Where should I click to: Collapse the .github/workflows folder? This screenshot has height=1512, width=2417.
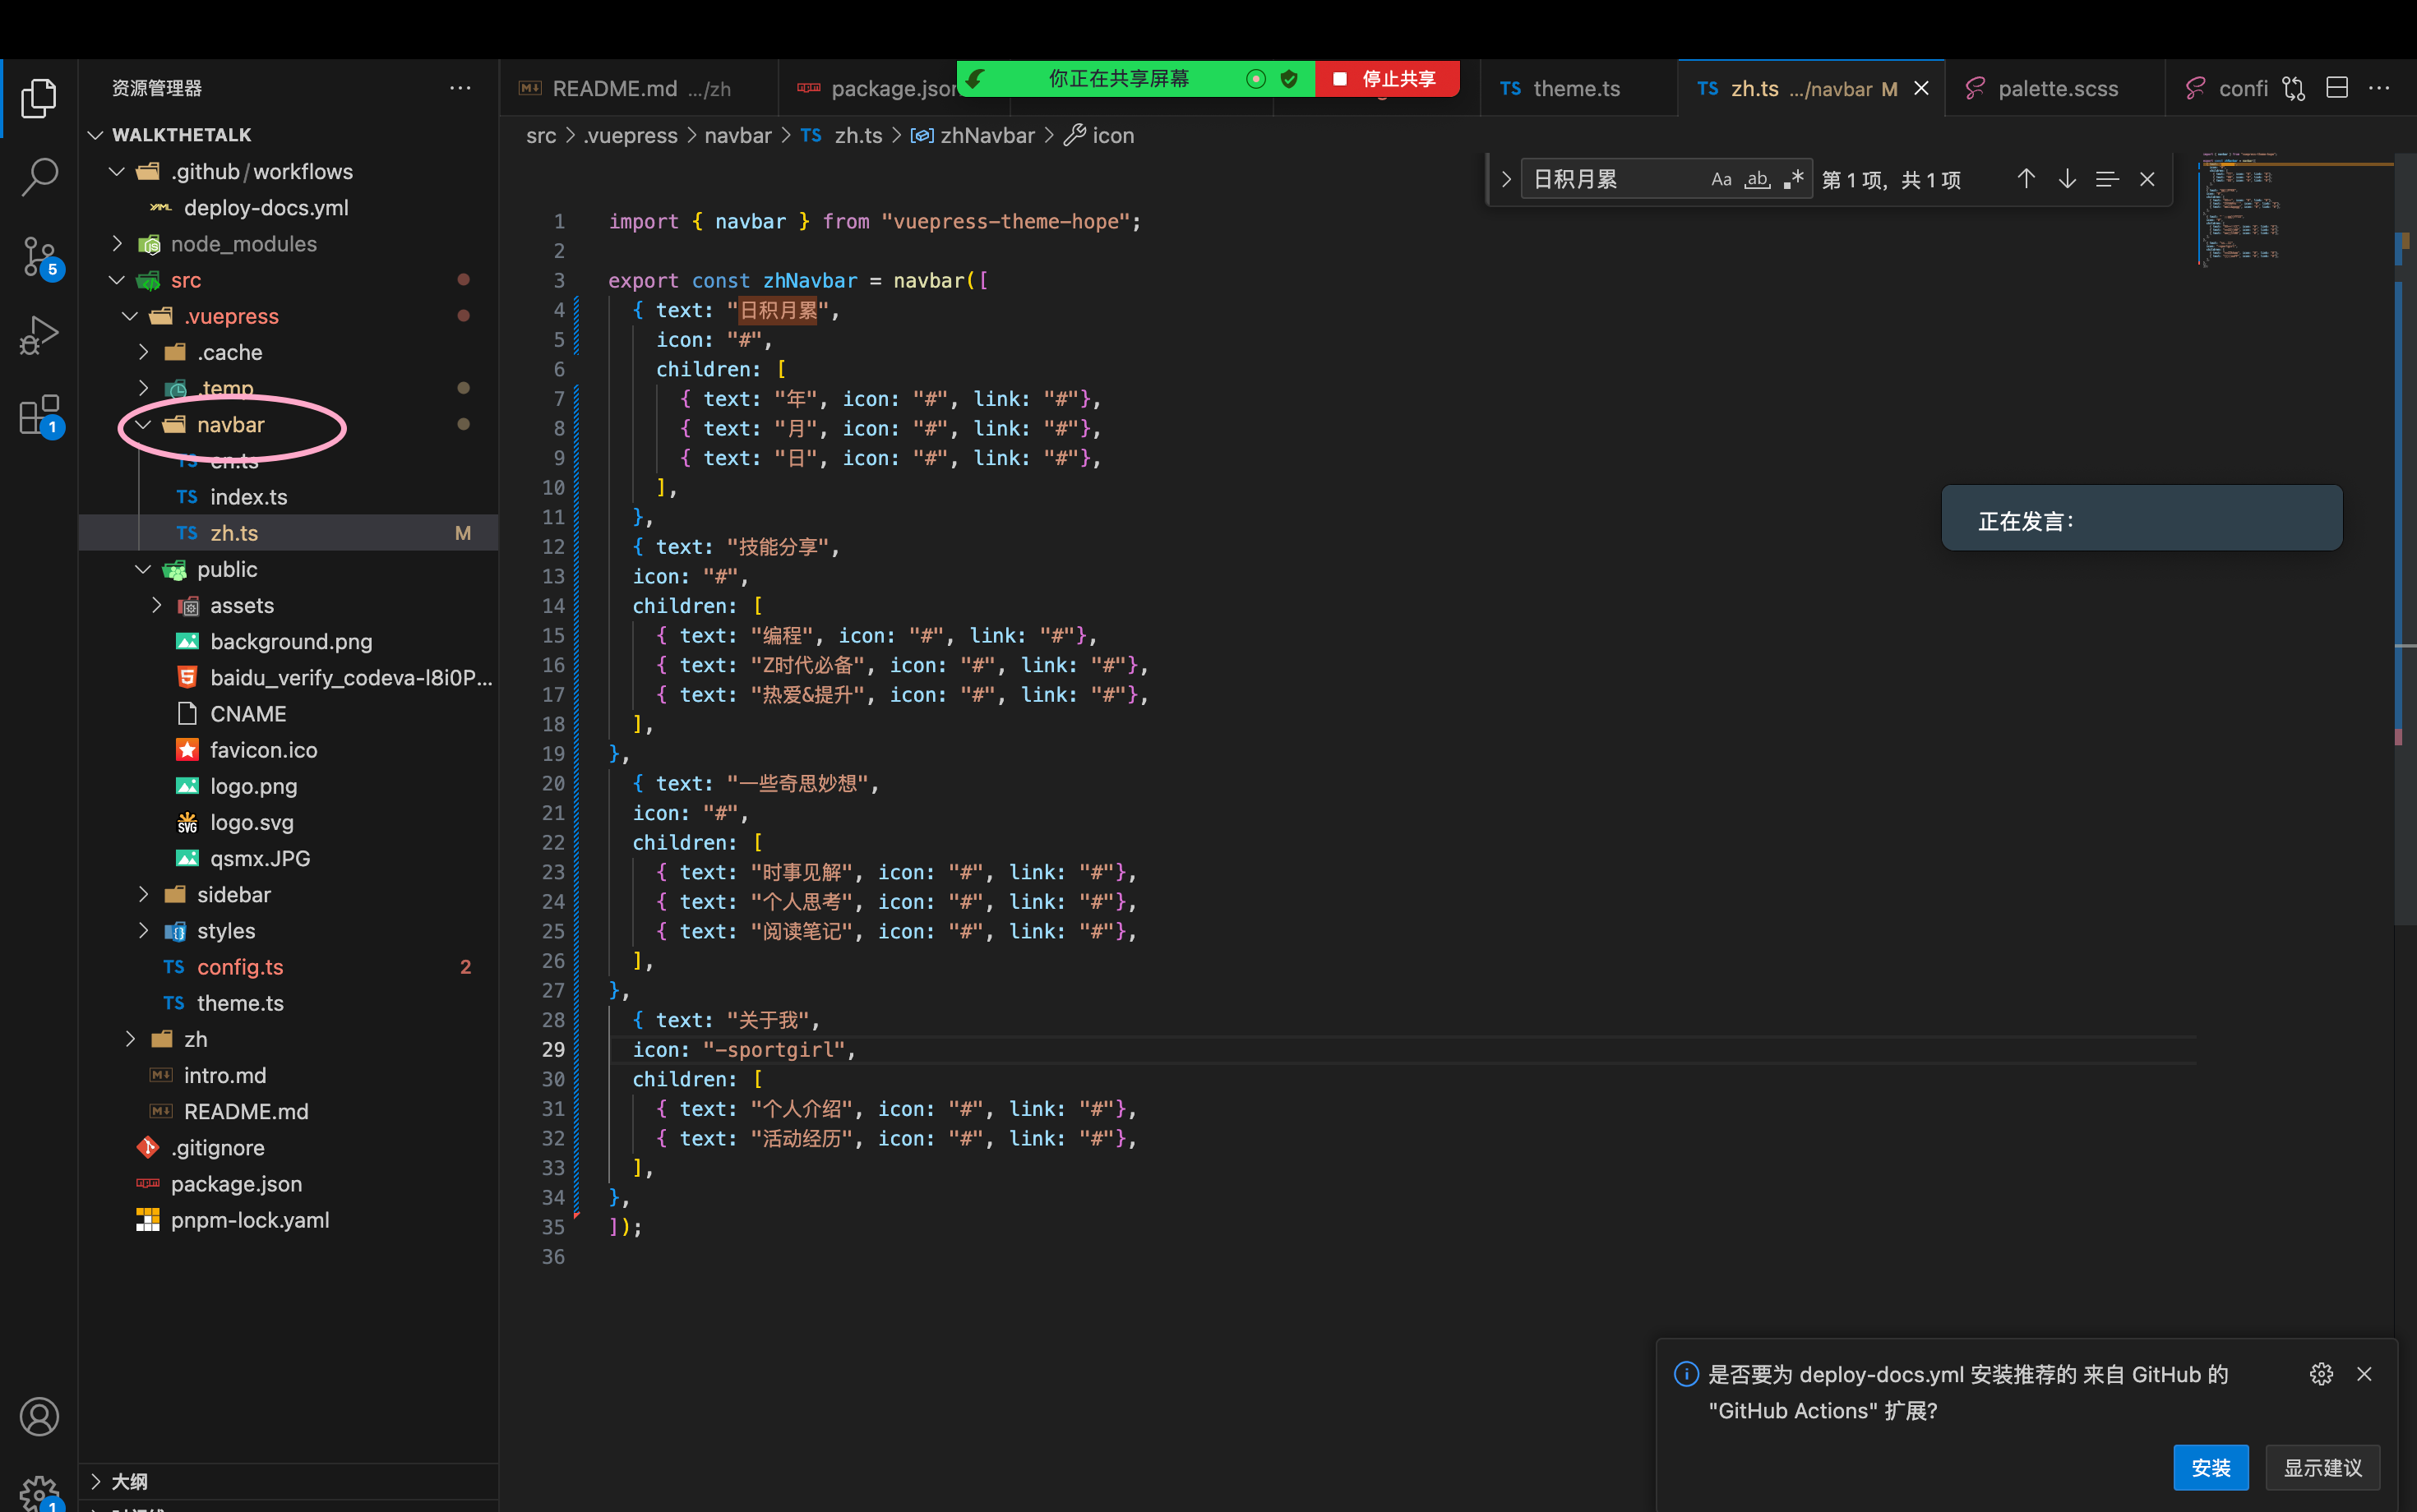pos(117,171)
